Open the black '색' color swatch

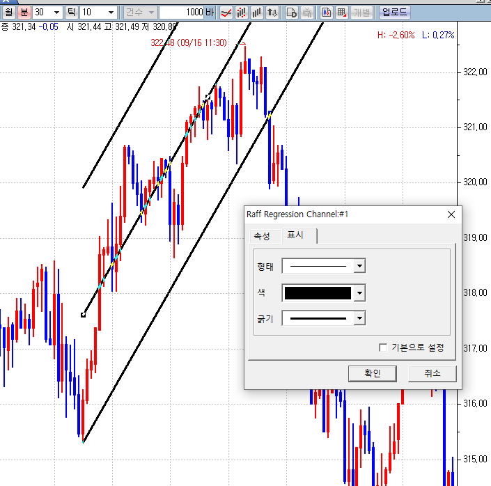point(318,293)
